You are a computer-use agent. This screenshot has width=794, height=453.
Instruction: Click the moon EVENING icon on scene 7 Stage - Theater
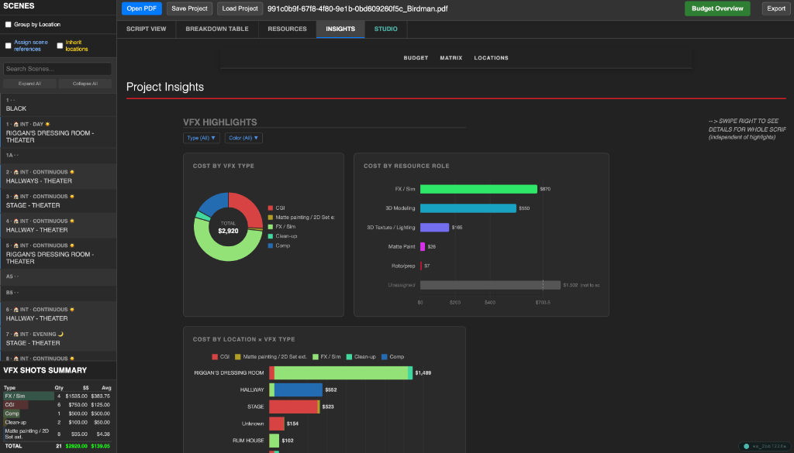tap(60, 334)
